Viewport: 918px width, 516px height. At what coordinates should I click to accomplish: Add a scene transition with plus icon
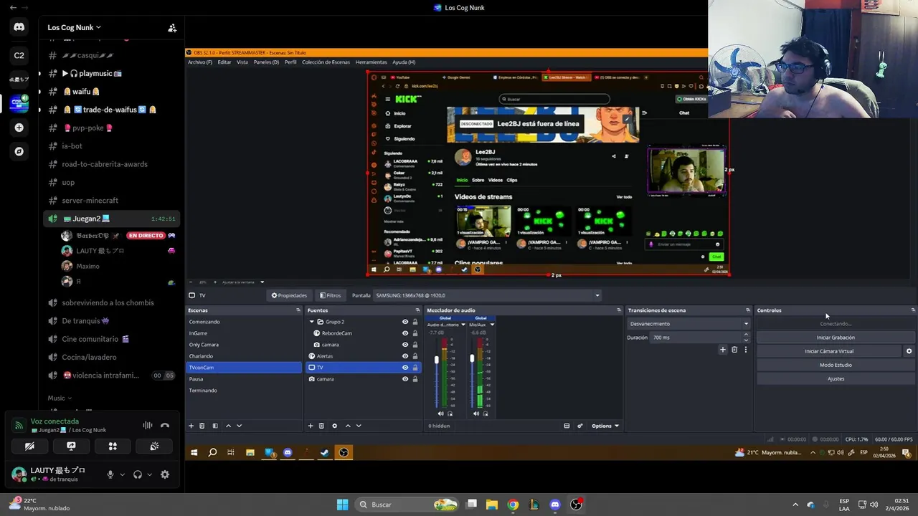(x=723, y=350)
